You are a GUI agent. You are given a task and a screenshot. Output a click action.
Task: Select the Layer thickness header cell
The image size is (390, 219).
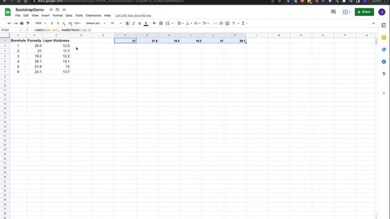click(56, 41)
